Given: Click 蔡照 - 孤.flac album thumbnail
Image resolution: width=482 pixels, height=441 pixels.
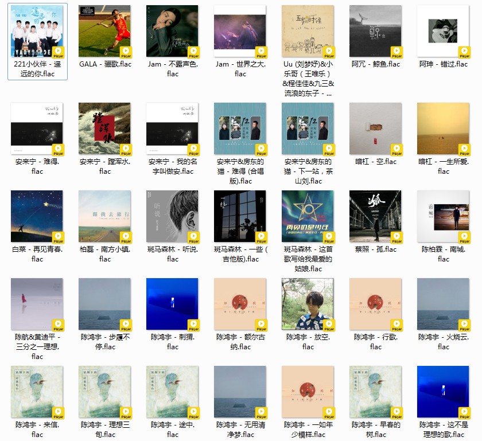Looking at the screenshot, I should coord(375,216).
